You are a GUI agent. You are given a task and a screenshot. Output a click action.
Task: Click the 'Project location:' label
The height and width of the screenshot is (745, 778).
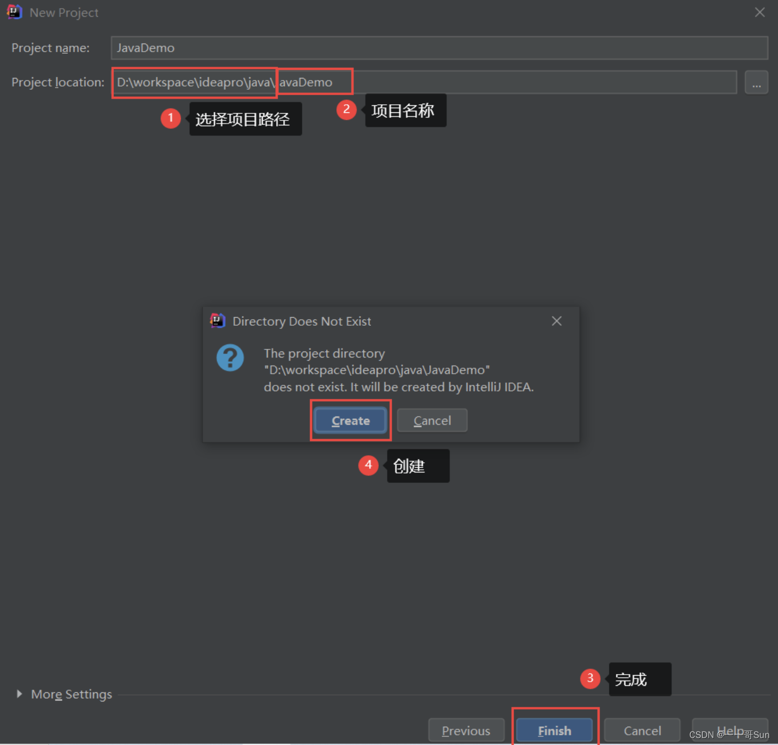pos(58,82)
